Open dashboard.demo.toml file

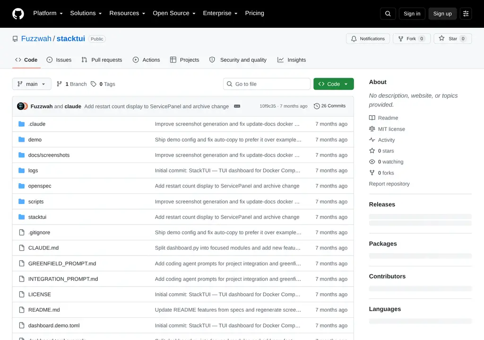(x=54, y=326)
